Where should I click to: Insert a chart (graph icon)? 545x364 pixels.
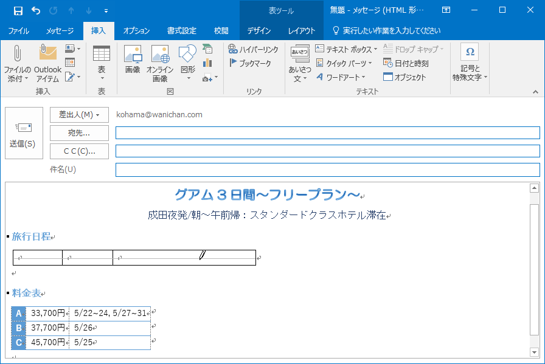pos(207,63)
